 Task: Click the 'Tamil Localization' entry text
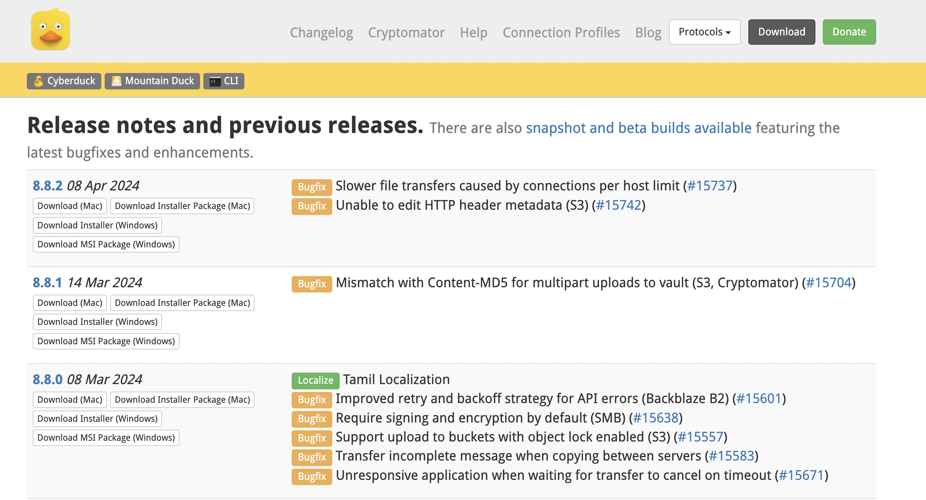click(x=396, y=379)
